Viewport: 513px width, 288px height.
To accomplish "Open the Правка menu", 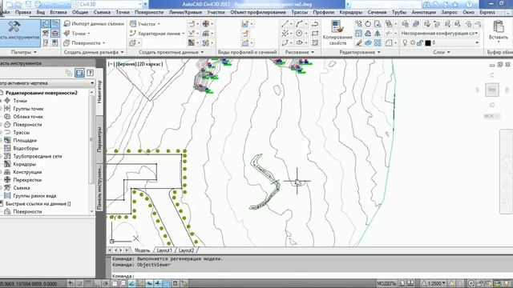I will [x=23, y=12].
